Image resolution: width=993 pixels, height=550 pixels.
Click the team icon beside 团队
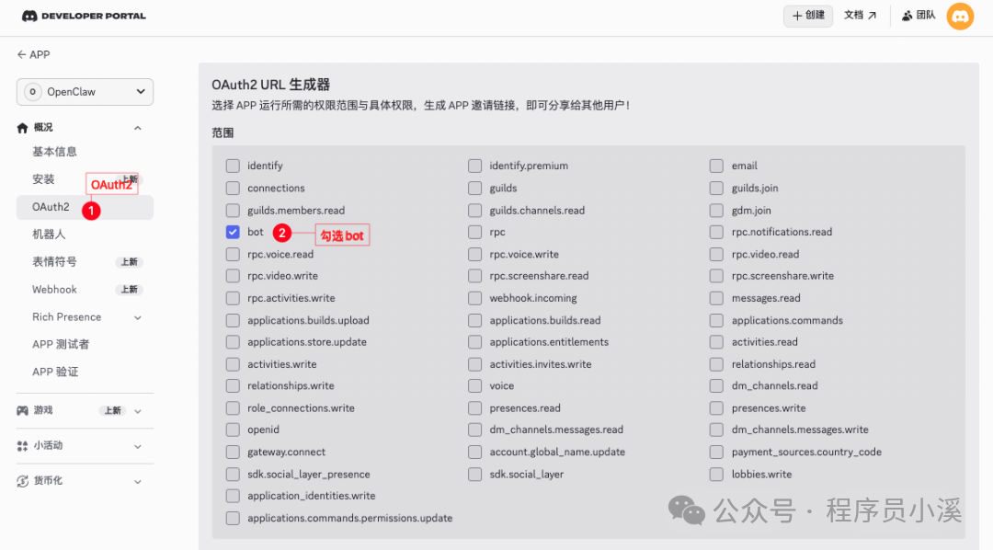(x=907, y=16)
